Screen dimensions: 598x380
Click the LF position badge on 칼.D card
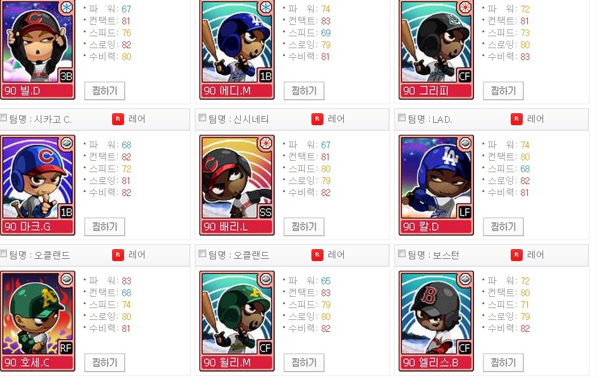(465, 212)
